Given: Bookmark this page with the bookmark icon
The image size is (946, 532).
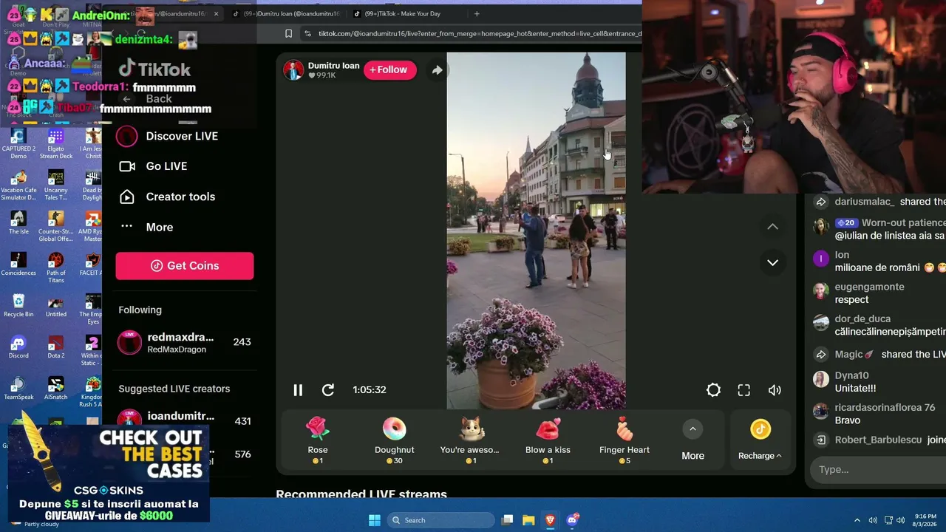Looking at the screenshot, I should click(288, 33).
